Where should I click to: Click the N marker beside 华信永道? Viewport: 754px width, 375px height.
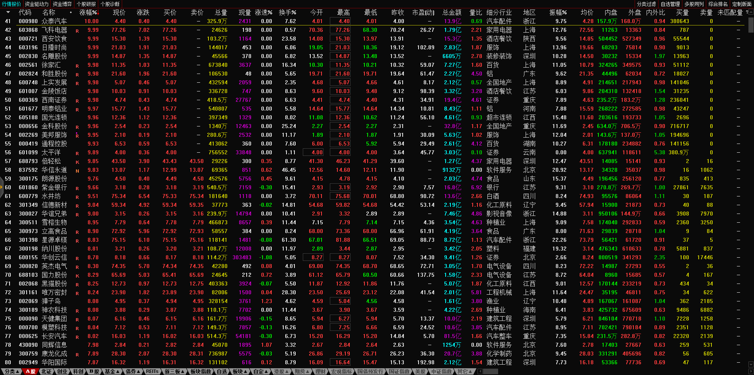tap(77, 171)
